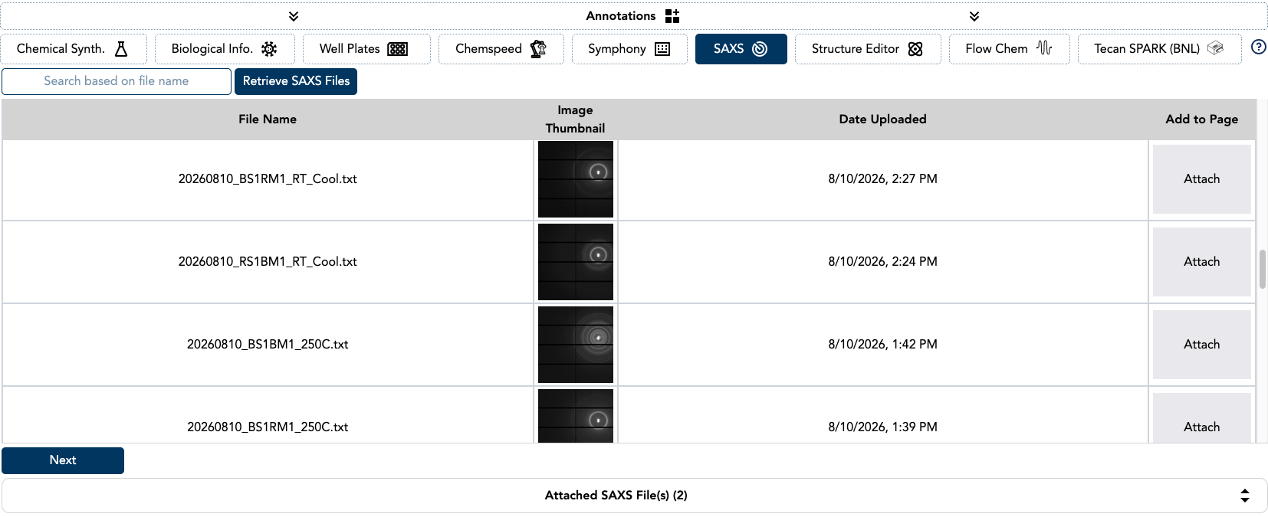1268x517 pixels.
Task: Select the SAXS tab
Action: point(741,49)
